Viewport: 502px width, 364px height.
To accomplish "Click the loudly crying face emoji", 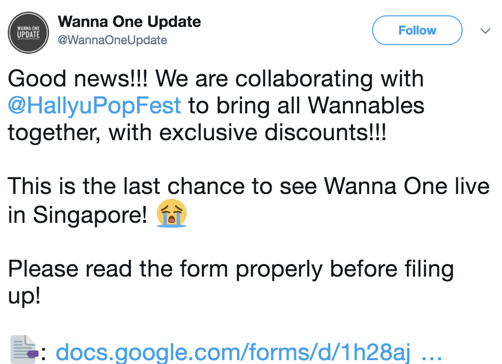I will [171, 212].
